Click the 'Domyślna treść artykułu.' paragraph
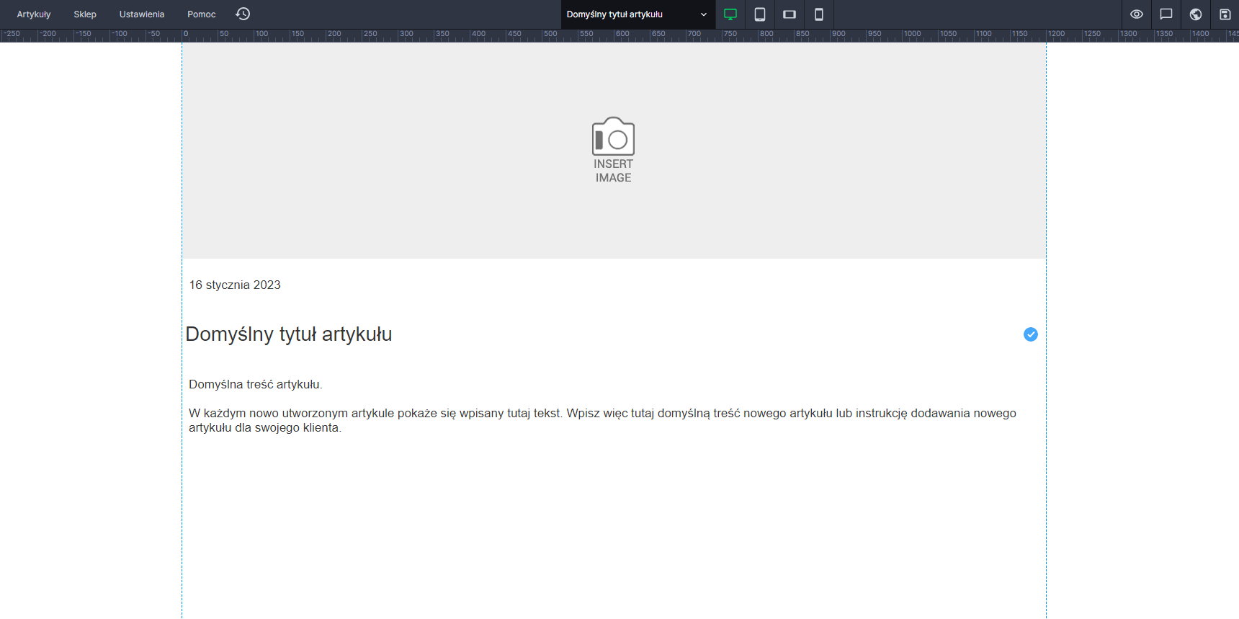1239x619 pixels. tap(256, 385)
